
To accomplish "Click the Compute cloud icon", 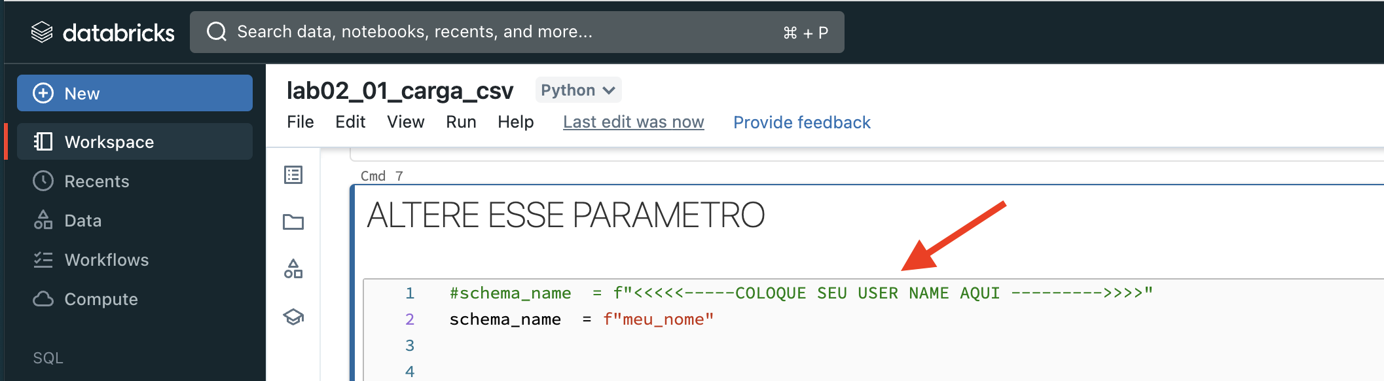I will click(x=43, y=299).
